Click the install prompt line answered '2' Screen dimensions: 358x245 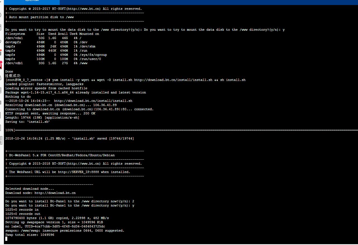[70, 201]
